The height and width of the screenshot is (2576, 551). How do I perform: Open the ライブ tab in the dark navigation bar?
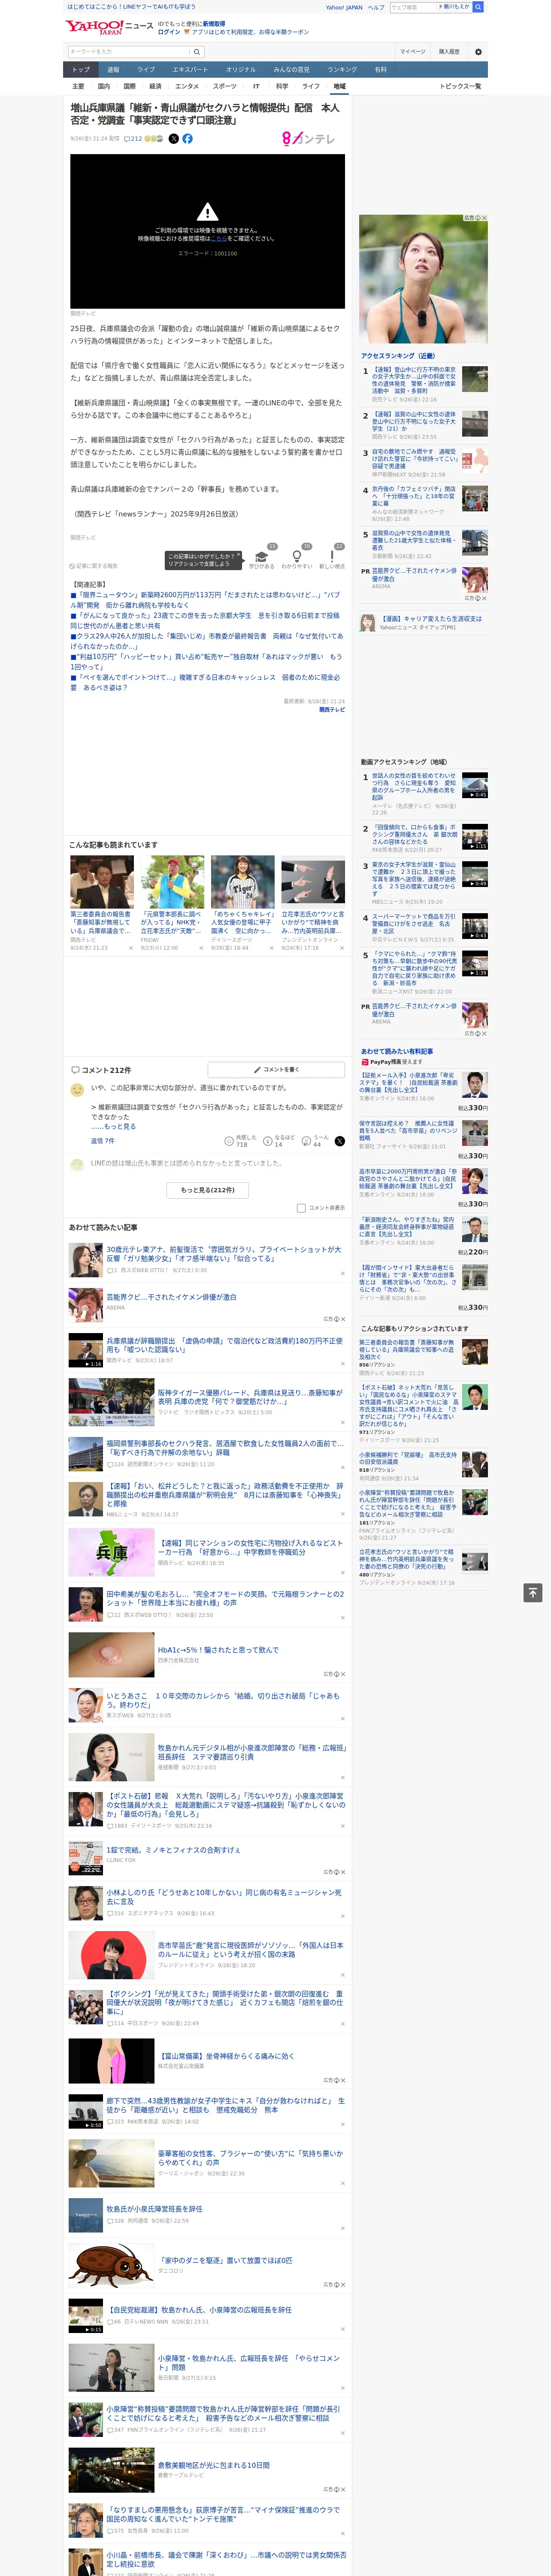[x=146, y=69]
